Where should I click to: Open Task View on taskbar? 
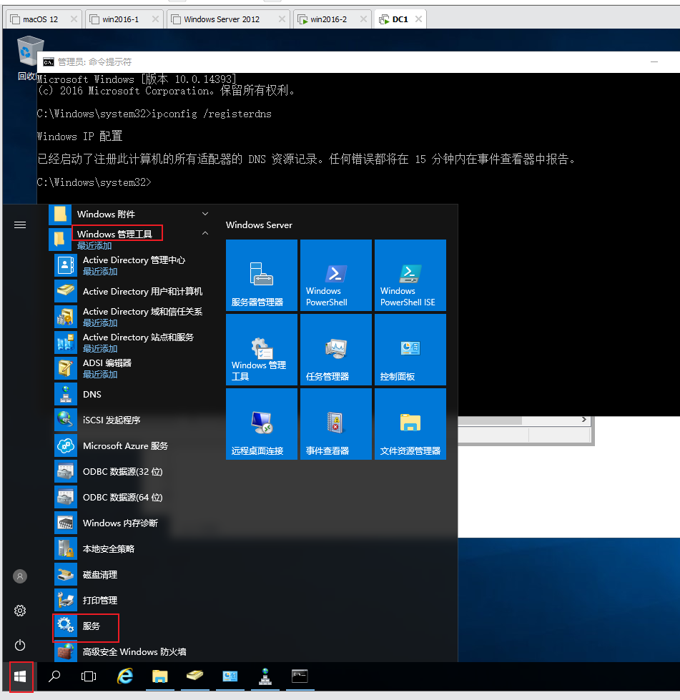[89, 676]
